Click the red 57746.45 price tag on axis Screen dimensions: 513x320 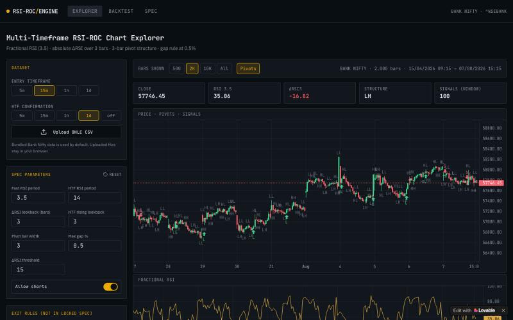point(491,183)
